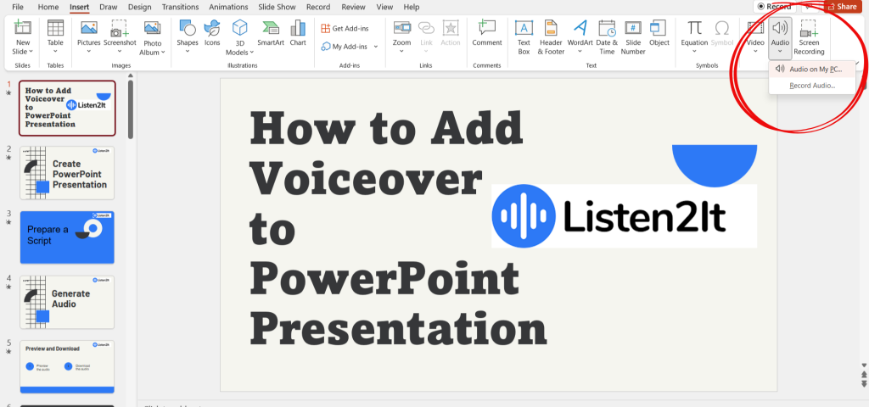Screen dimensions: 869x407
Task: Select slide 4 Generate Audio thumbnail
Action: (x=67, y=302)
